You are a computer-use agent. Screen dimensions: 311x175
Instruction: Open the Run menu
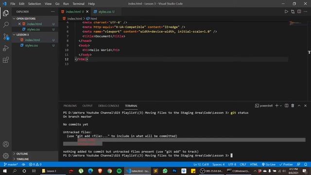[66, 3]
